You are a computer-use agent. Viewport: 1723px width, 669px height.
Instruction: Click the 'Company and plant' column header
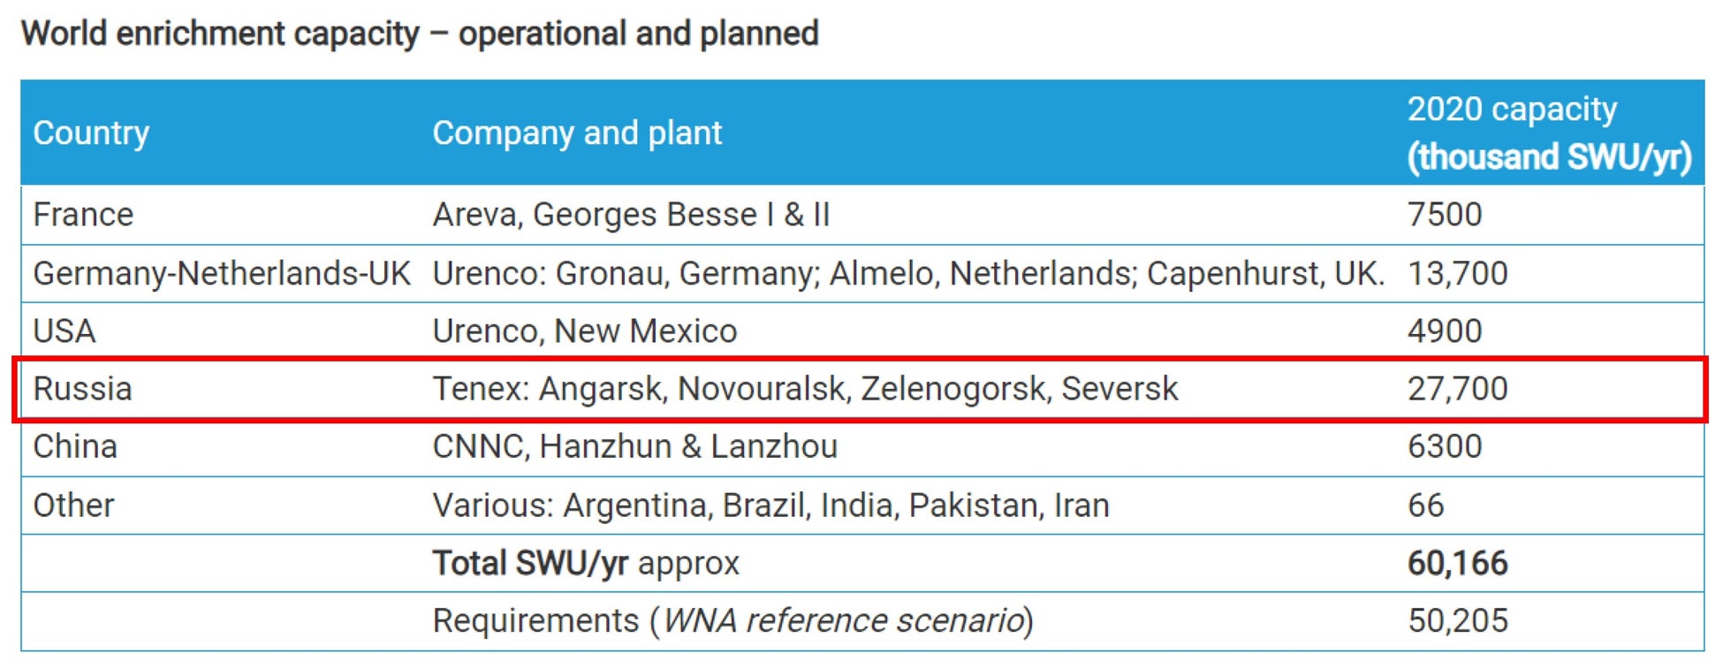(x=577, y=133)
